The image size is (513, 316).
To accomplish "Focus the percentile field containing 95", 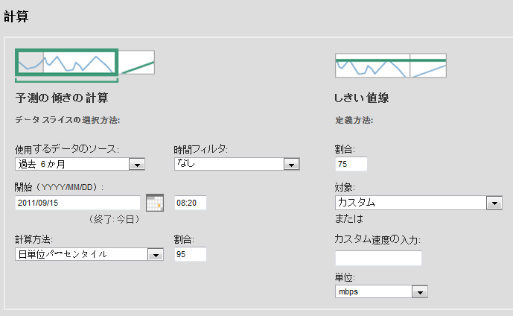I will pos(190,254).
